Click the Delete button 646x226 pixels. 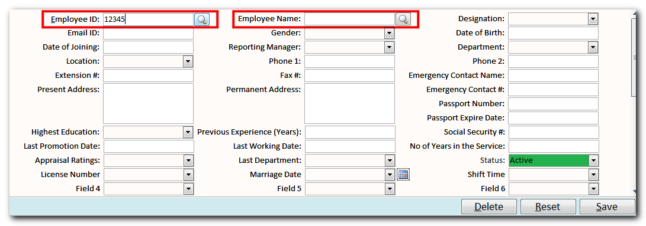489,207
